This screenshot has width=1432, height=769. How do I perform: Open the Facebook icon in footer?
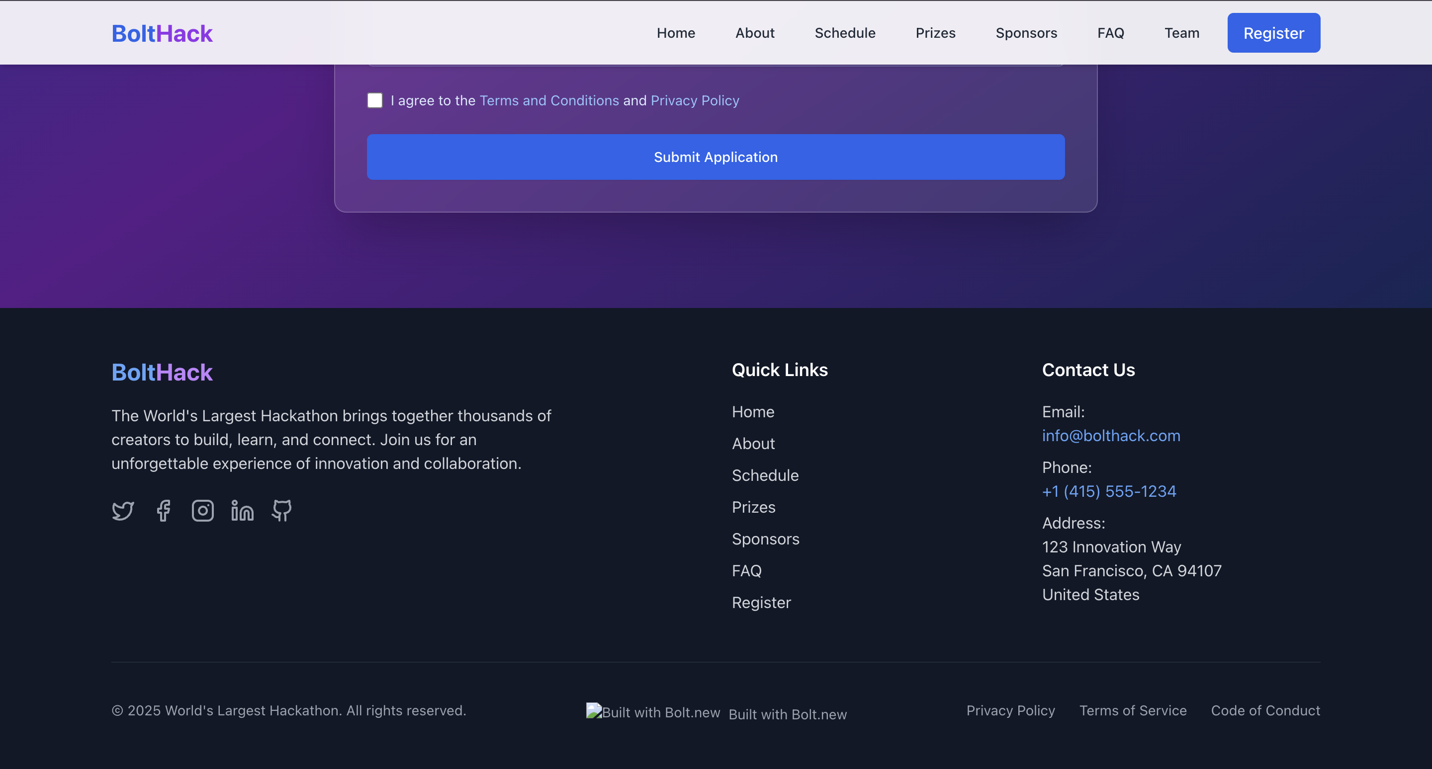[x=163, y=510]
